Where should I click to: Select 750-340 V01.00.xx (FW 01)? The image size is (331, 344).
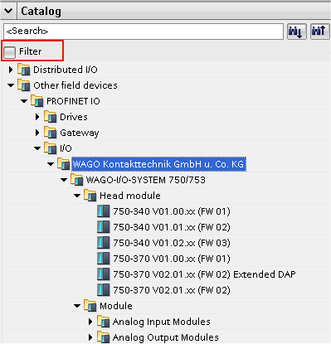pos(172,211)
